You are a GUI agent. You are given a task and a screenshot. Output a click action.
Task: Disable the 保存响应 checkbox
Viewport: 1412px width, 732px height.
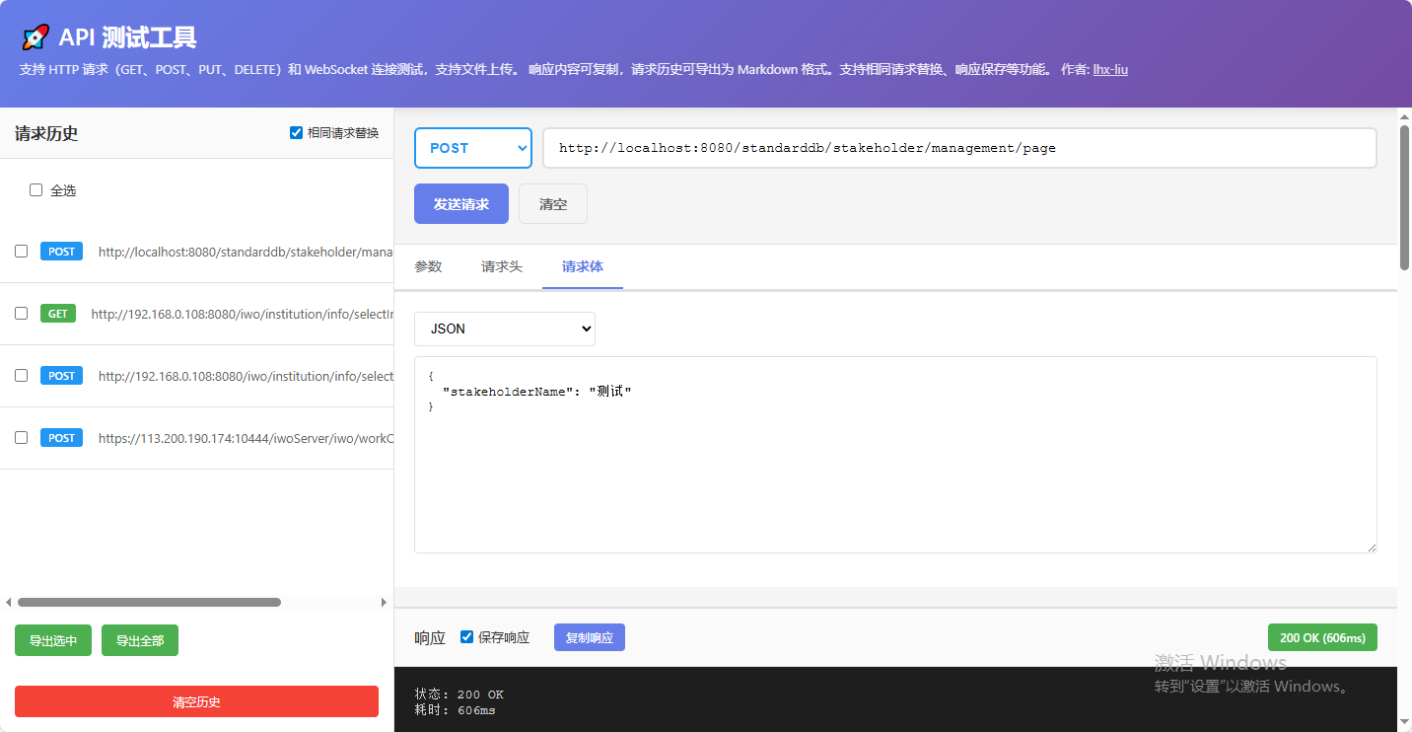pos(465,636)
